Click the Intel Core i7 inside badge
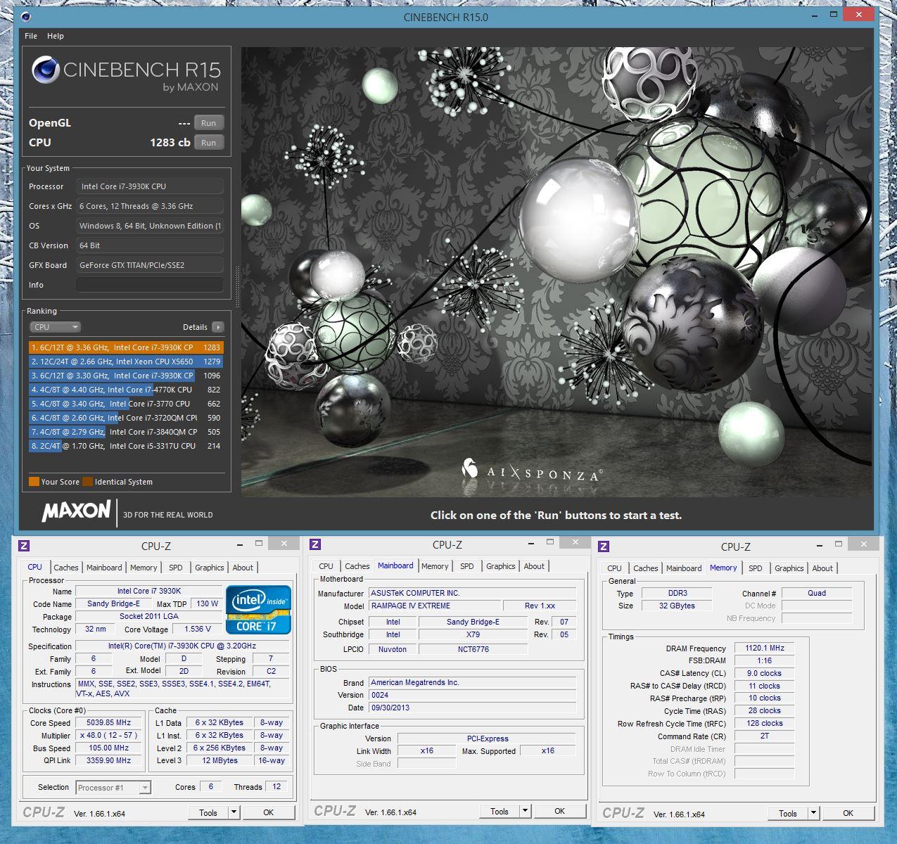Viewport: 897px width, 844px height. coord(258,609)
